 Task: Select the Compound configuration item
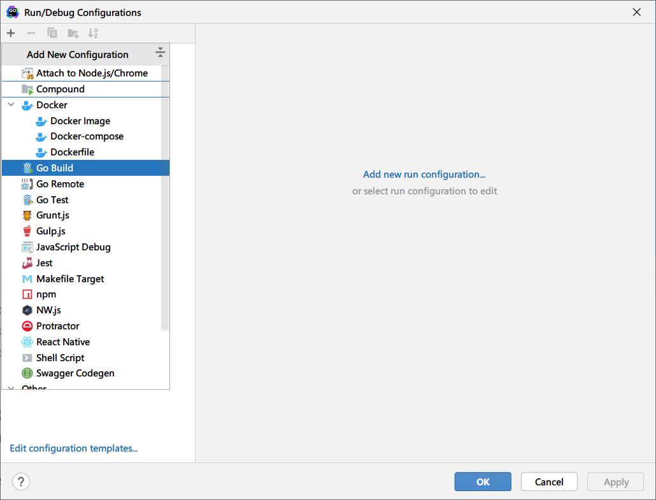(x=60, y=89)
